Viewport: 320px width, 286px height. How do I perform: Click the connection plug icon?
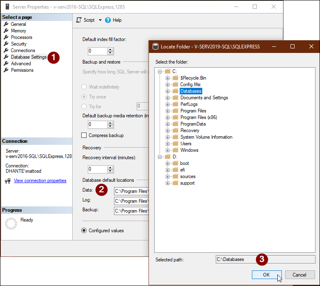click(x=8, y=181)
